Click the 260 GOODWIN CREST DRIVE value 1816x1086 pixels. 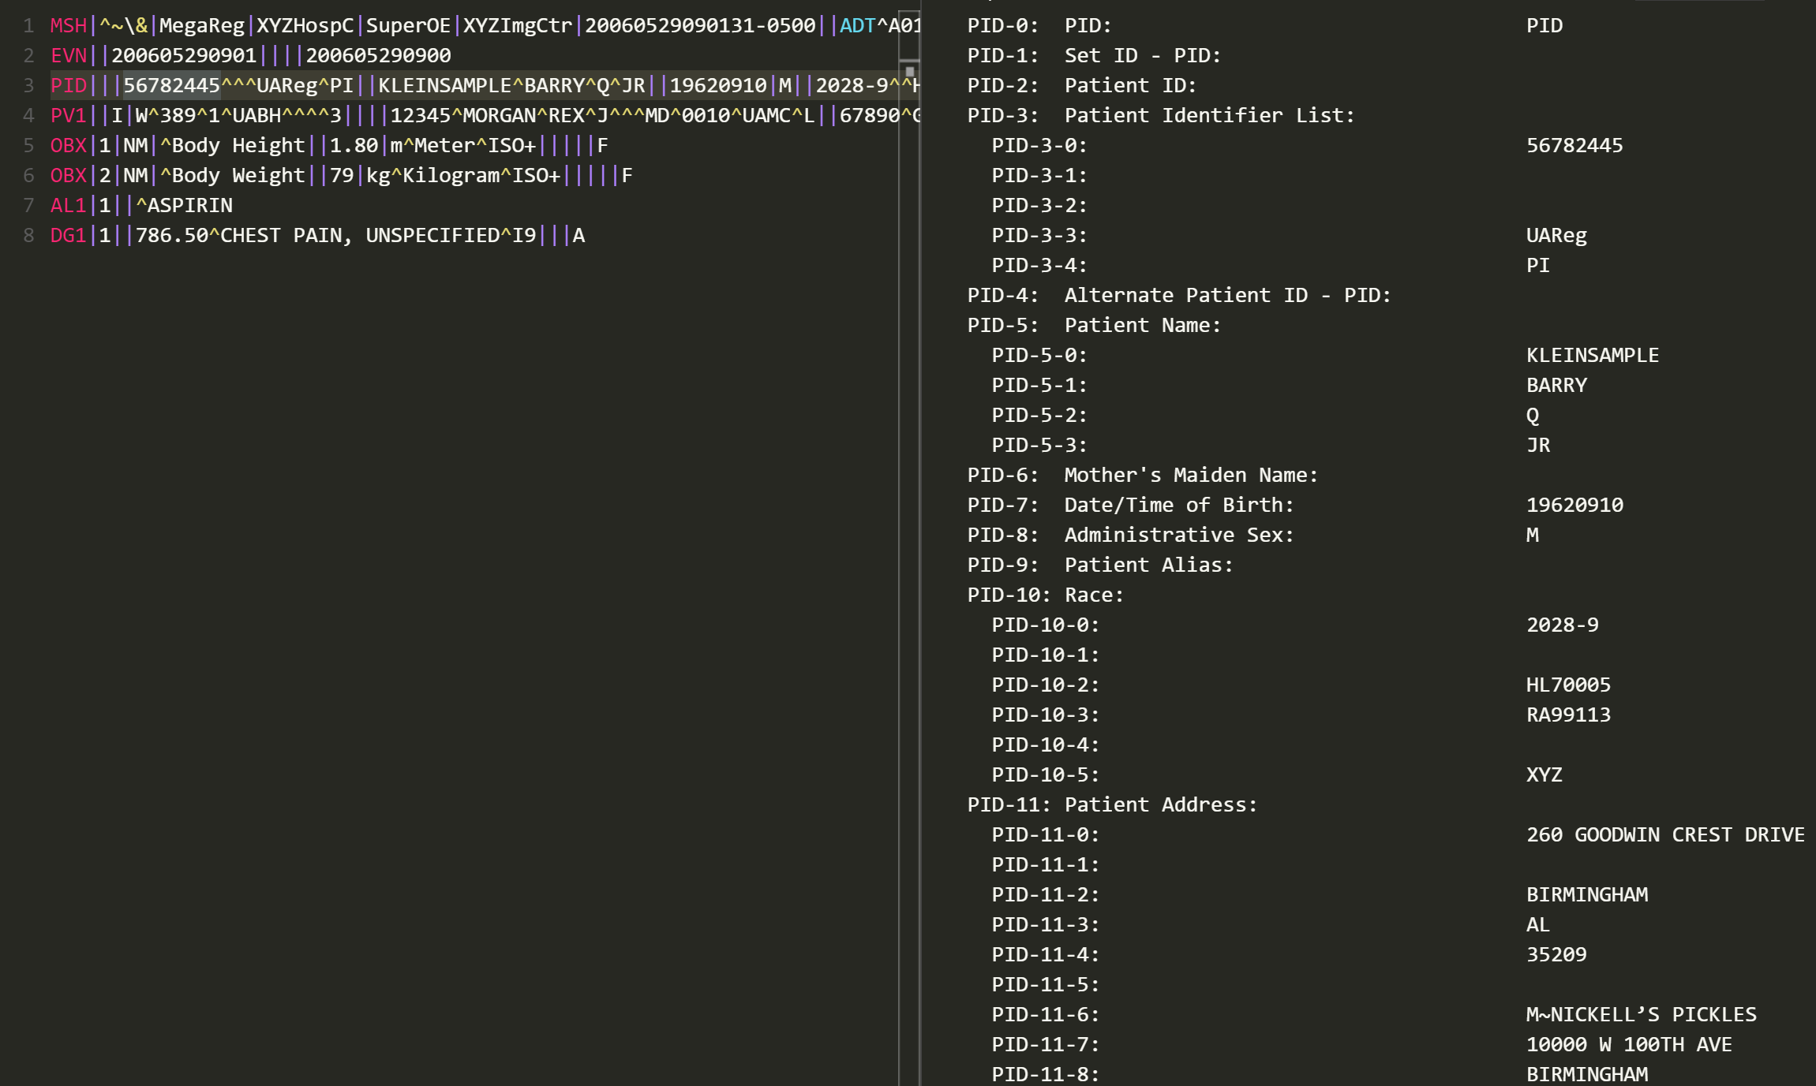coord(1664,834)
